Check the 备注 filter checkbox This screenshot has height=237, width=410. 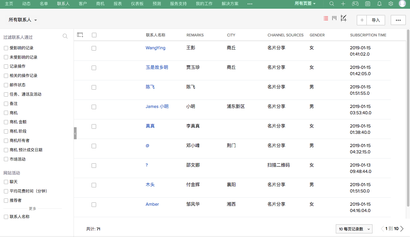click(x=5, y=103)
